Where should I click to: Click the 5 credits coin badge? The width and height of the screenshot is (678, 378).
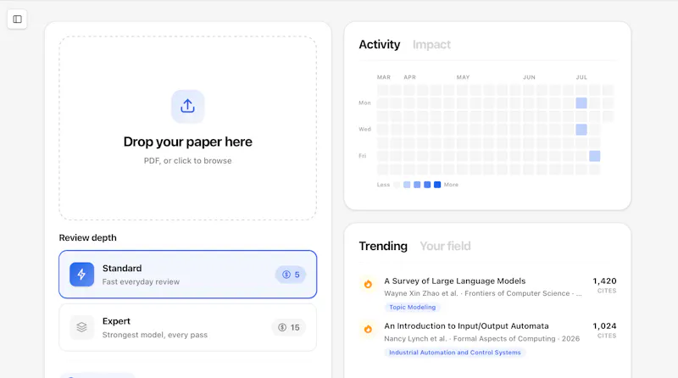[291, 275]
